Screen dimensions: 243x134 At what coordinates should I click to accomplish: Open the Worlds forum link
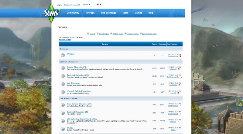point(70,128)
